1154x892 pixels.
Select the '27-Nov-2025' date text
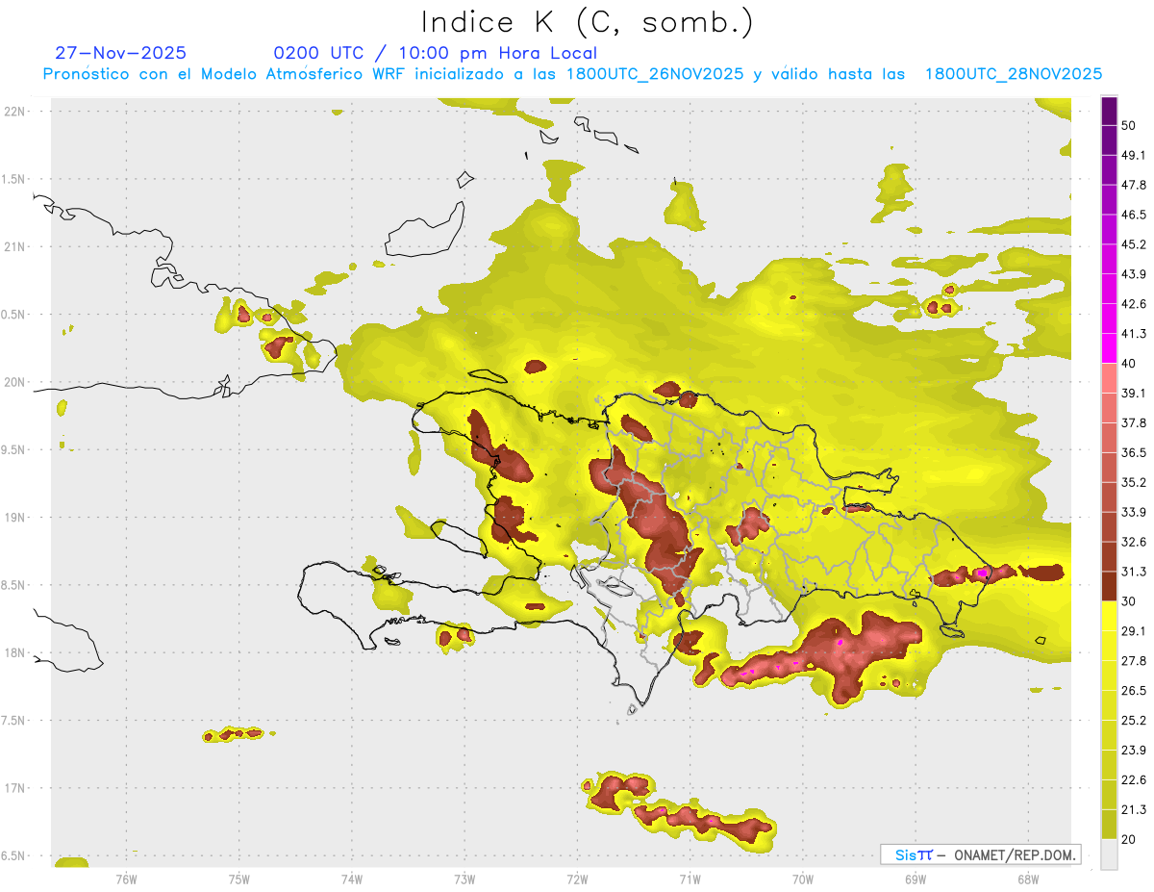pos(121,53)
